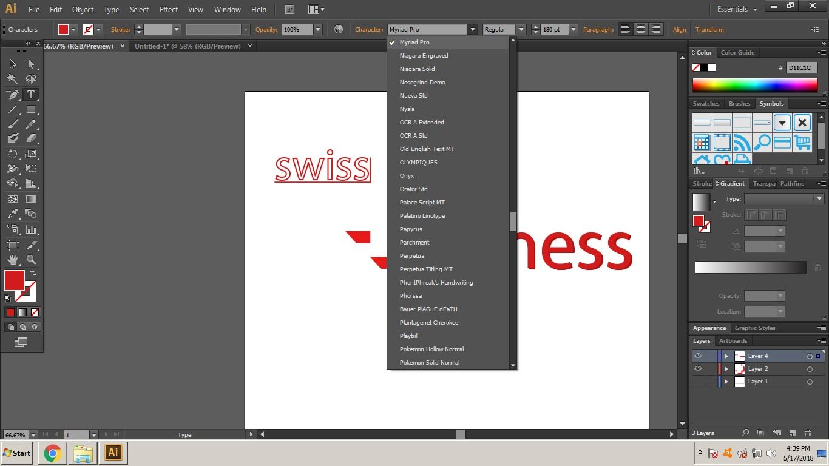
Task: Click the Align link in control bar
Action: click(x=680, y=29)
